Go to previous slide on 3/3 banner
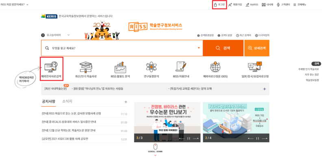Viewport: 322px width, 158px height. pyautogui.click(x=182, y=139)
